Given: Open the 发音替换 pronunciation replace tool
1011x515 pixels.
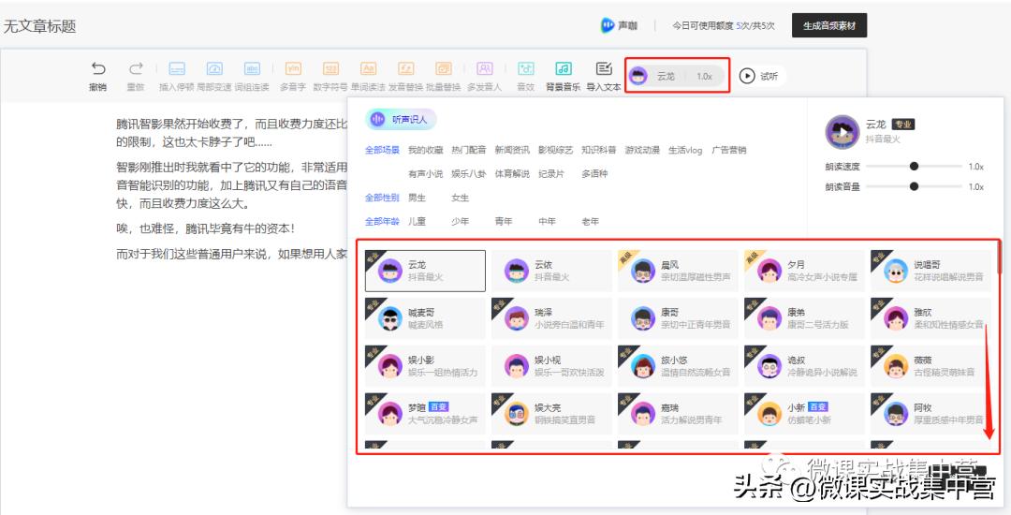Looking at the screenshot, I should (x=405, y=76).
